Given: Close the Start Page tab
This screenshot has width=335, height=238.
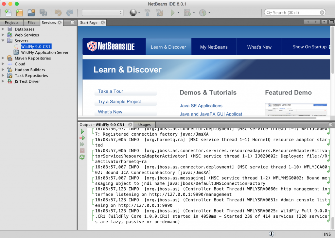Looking at the screenshot, I should 103,23.
